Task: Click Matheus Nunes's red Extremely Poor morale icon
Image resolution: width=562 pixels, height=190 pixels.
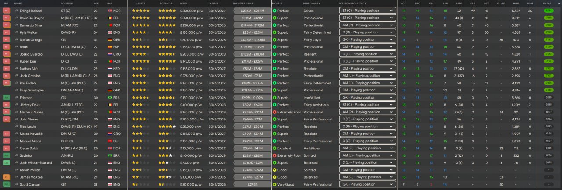Action: tap(274, 112)
